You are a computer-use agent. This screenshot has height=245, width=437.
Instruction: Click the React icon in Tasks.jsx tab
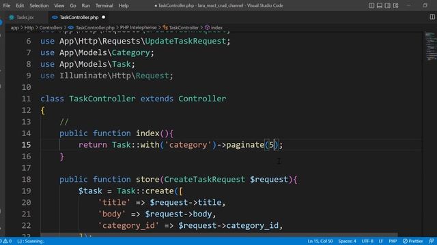click(x=12, y=17)
